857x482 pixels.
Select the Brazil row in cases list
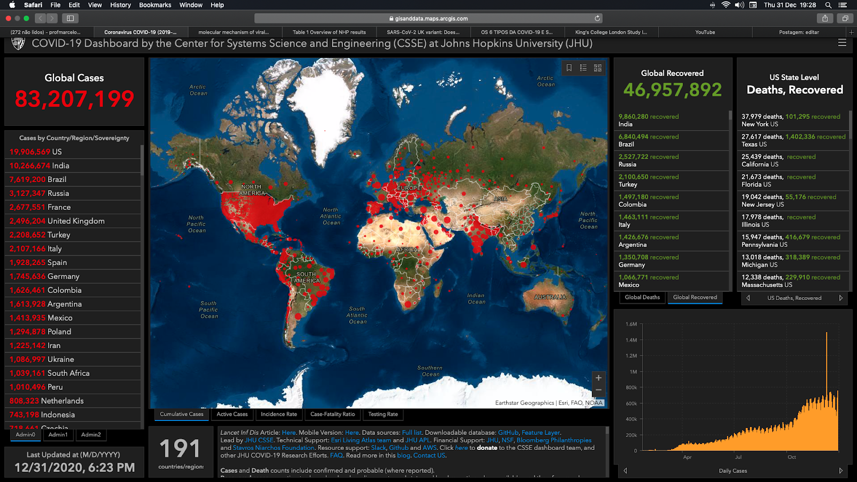(x=72, y=179)
